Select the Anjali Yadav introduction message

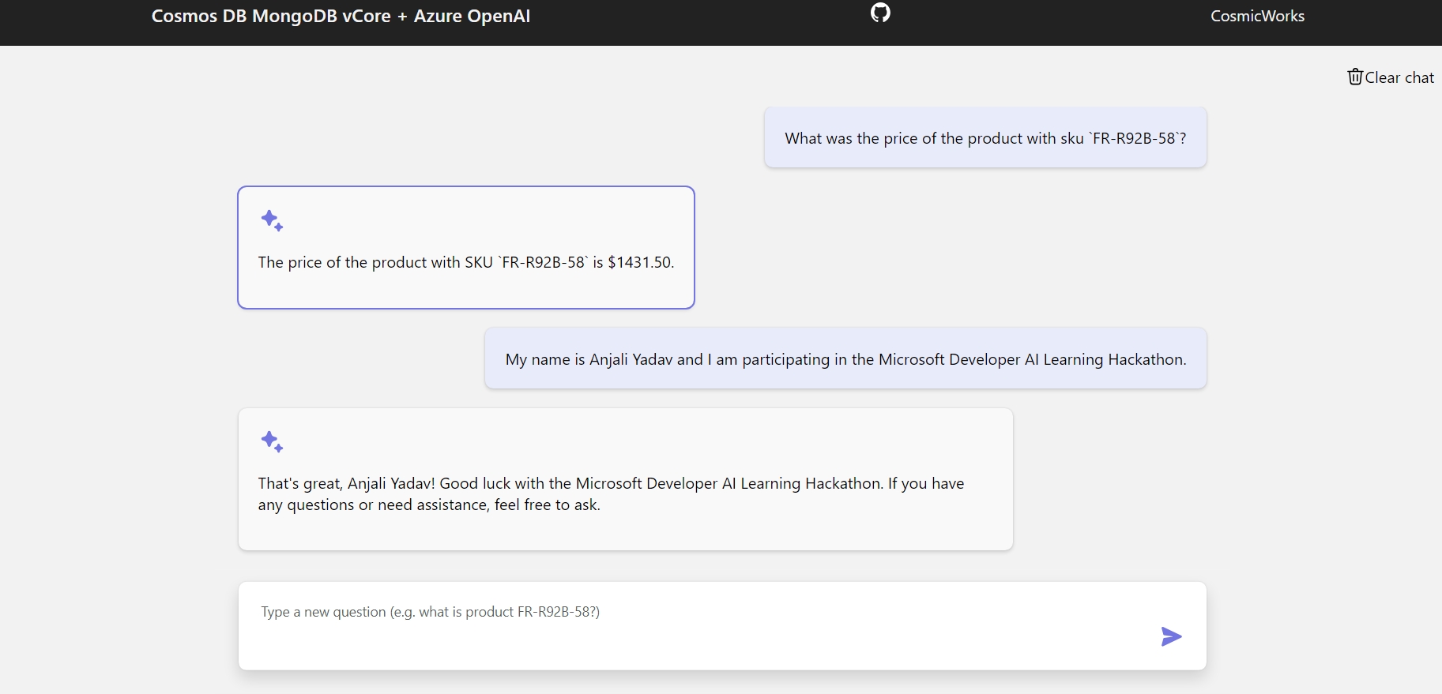[845, 359]
